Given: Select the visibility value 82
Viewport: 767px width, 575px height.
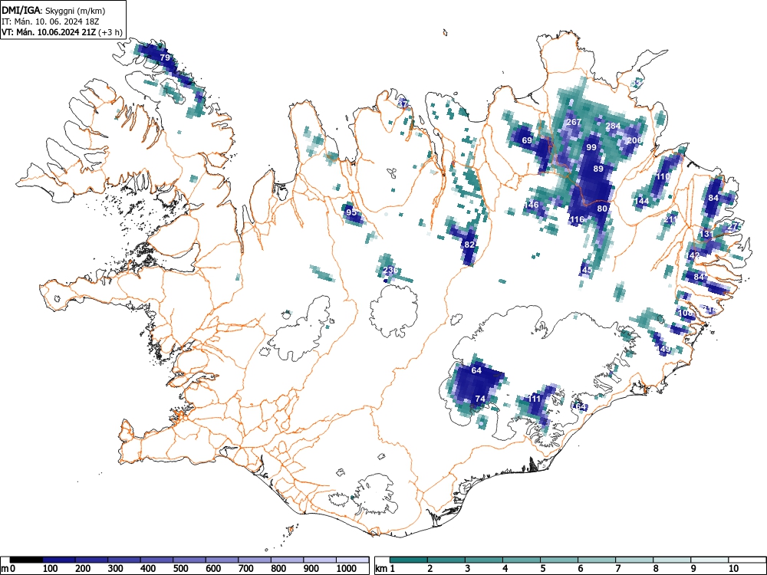Looking at the screenshot, I should point(469,245).
